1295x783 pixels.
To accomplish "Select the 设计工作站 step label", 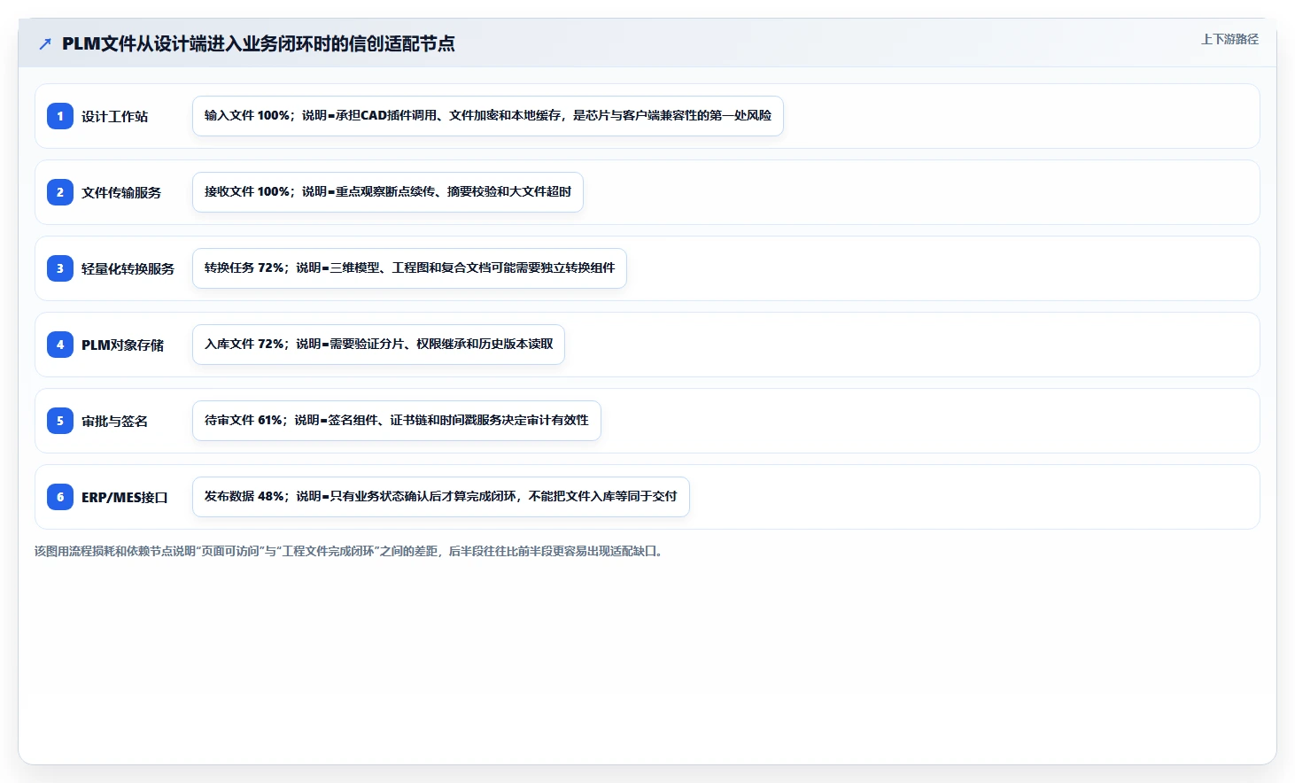I will 115,116.
